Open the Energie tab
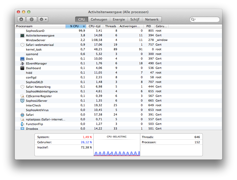The image size is (237, 180). pos(119,19)
